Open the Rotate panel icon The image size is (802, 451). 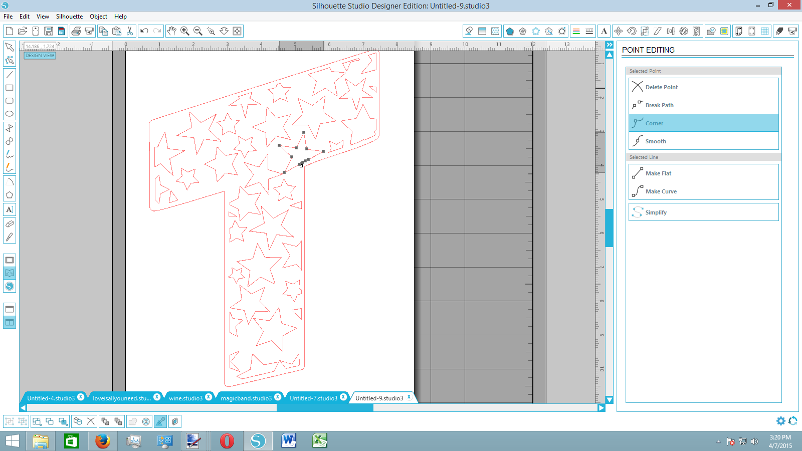coord(632,31)
